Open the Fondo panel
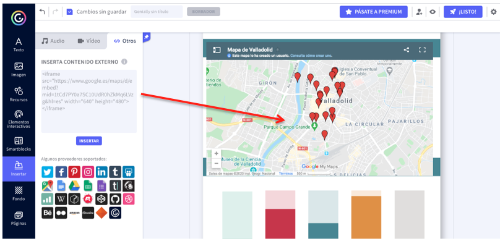This screenshot has height=241, width=500. (x=19, y=194)
